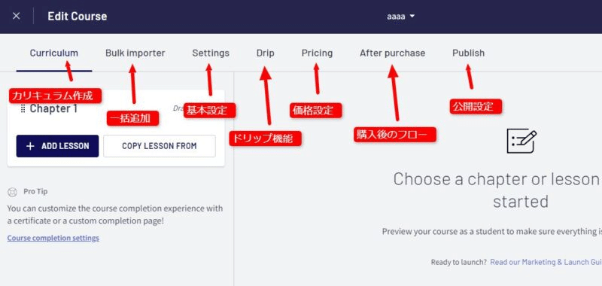The width and height of the screenshot is (602, 286).
Task: Open Course completion settings link
Action: click(53, 238)
